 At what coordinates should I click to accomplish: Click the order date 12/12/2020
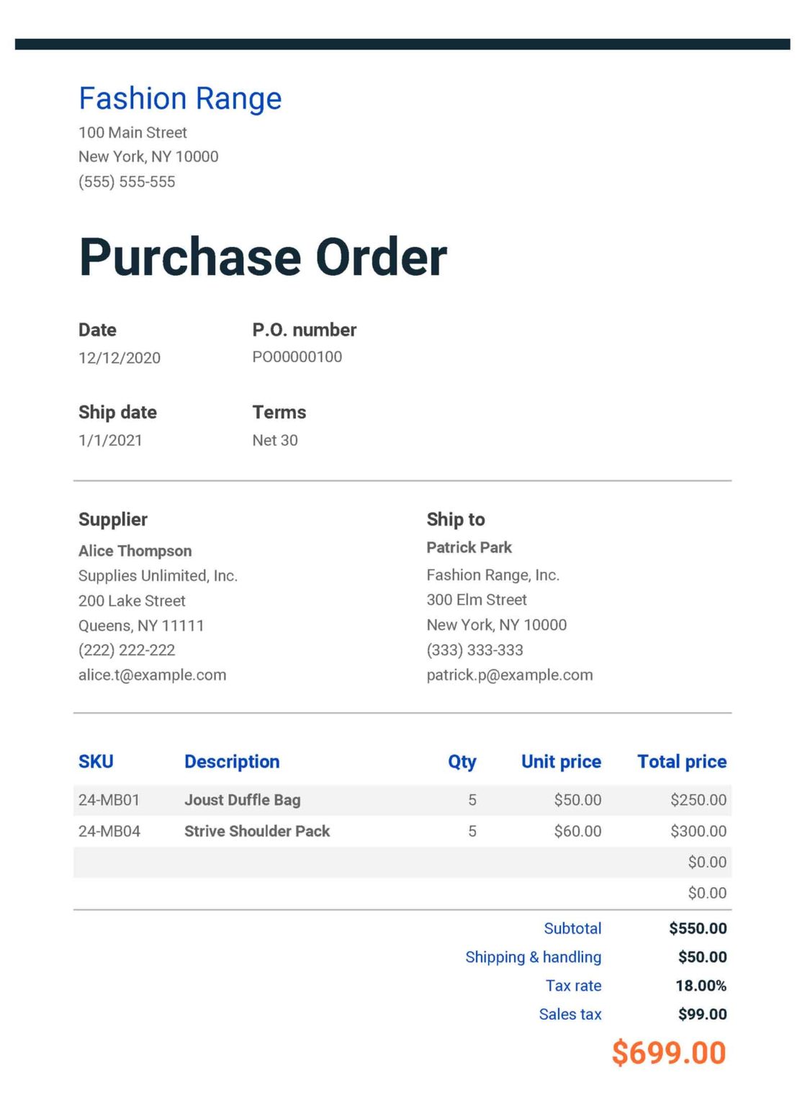click(120, 358)
